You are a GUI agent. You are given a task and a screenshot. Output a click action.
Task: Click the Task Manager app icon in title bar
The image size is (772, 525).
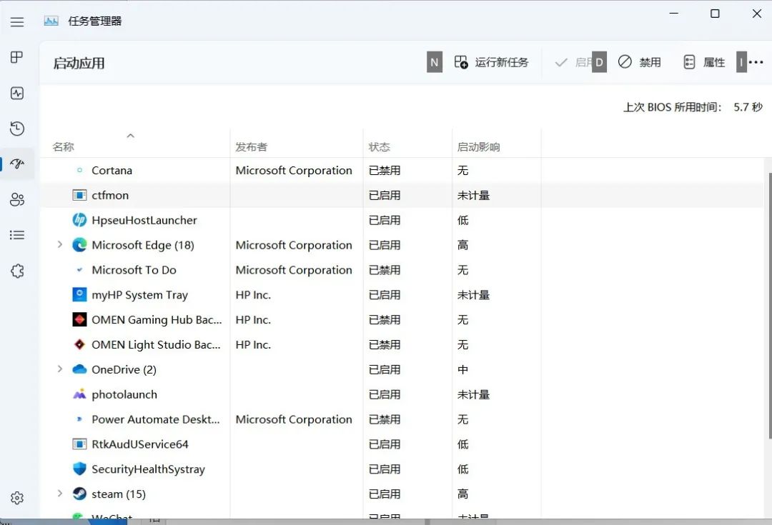pos(51,21)
